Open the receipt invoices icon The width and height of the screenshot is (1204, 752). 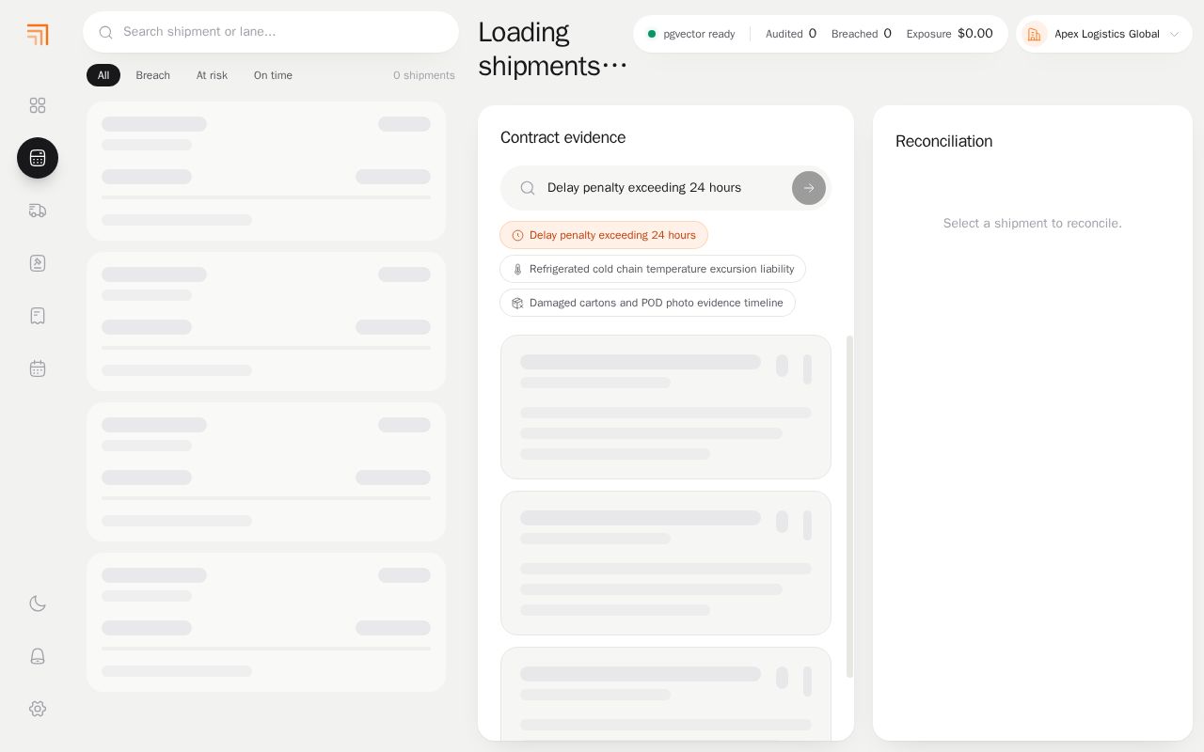tap(38, 316)
